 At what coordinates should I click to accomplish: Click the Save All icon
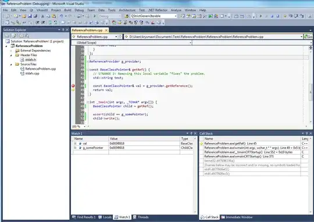[35, 16]
